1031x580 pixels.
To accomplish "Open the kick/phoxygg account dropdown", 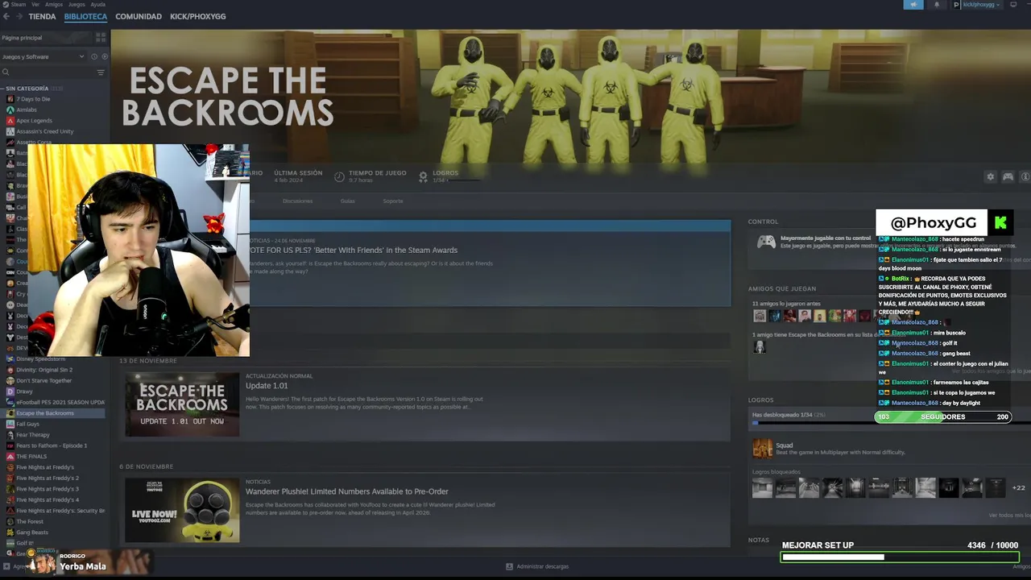I will coord(978,5).
